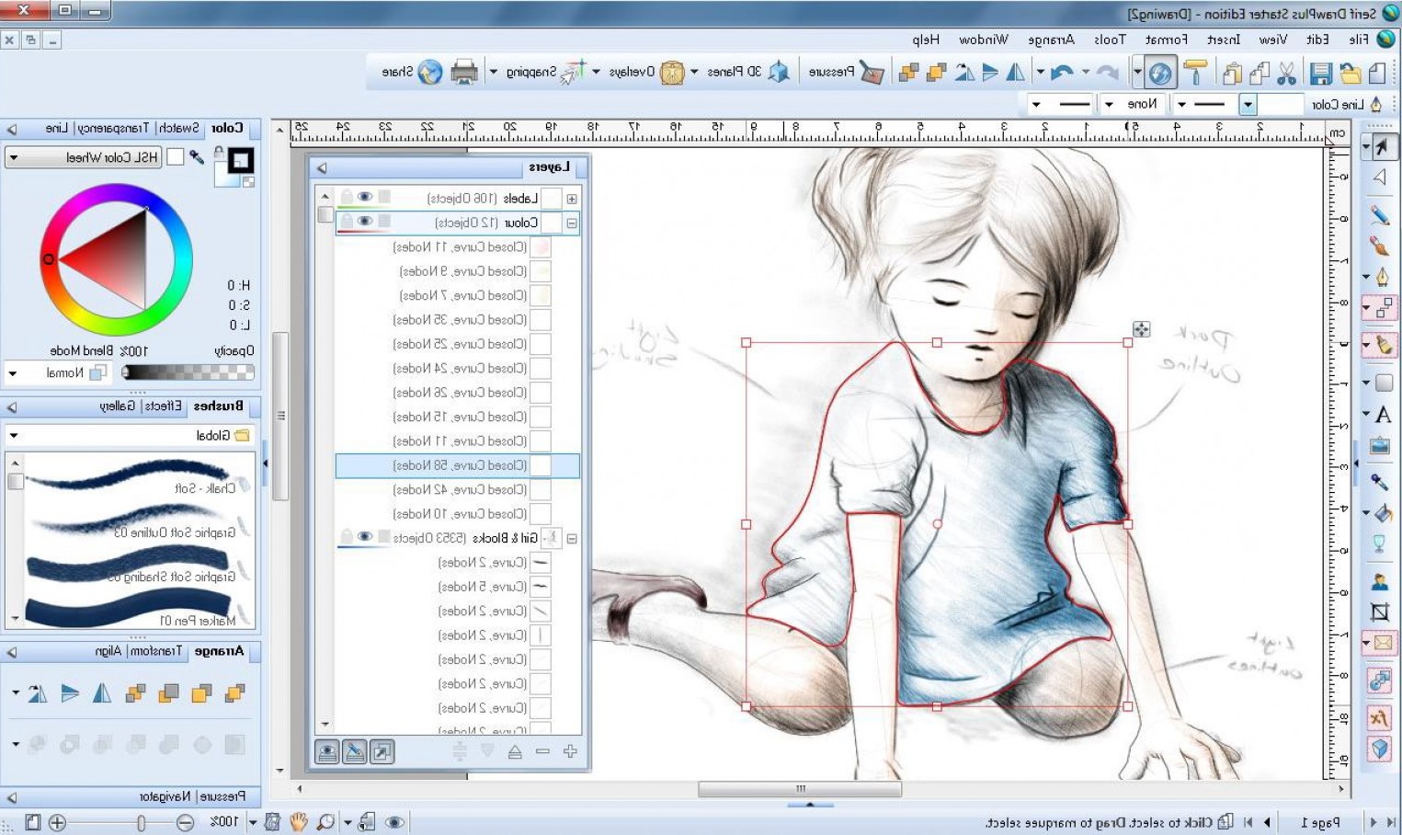Image resolution: width=1402 pixels, height=835 pixels.
Task: Collapse the Colour layer
Action: click(x=572, y=223)
